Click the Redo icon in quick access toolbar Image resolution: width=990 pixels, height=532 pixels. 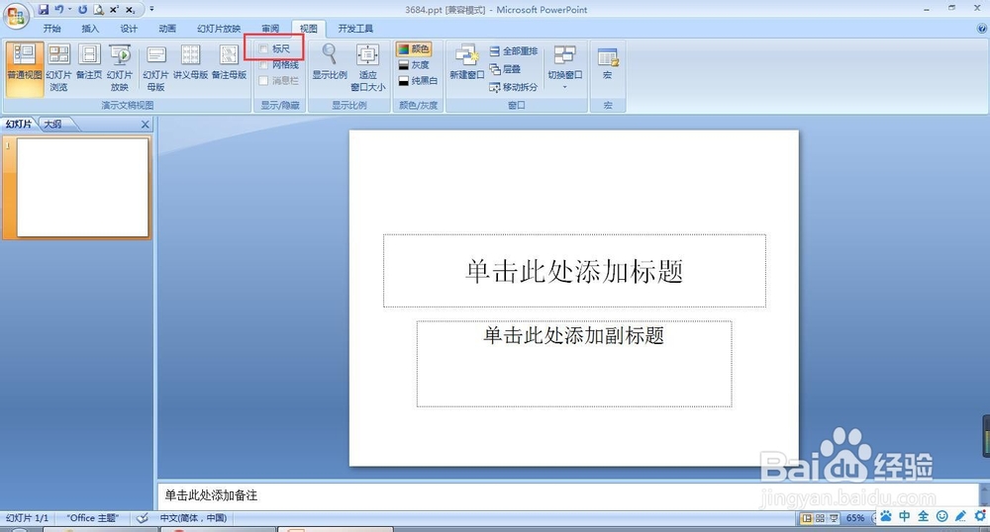(x=83, y=10)
